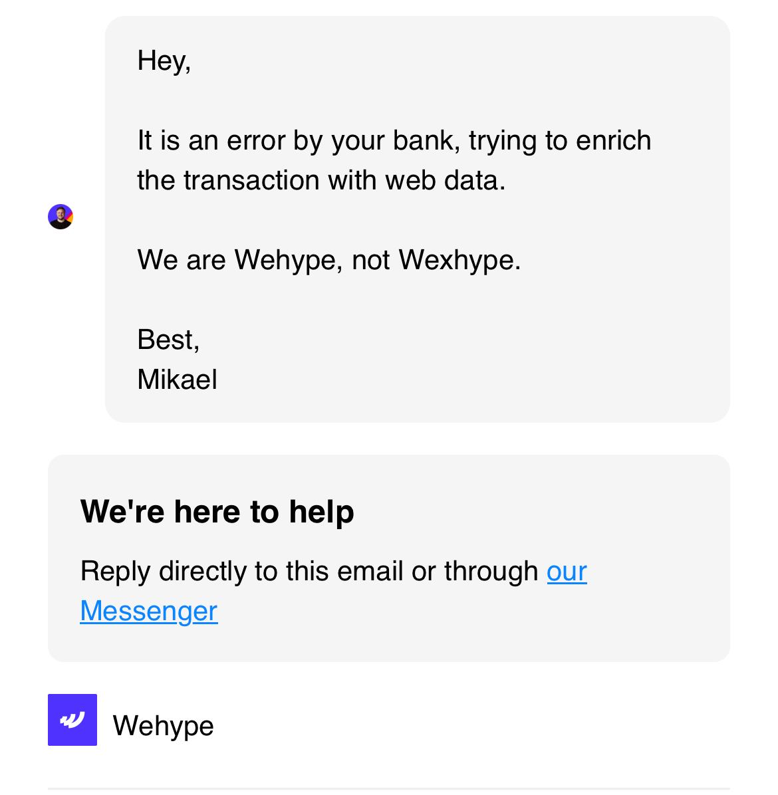Screen dimensions: 778x795
Task: Click the word "through" before the link
Action: 491,571
